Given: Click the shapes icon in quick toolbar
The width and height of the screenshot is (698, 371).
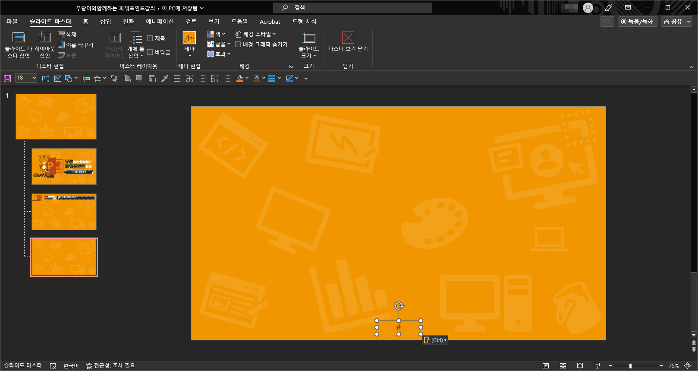Looking at the screenshot, I should coord(69,78).
